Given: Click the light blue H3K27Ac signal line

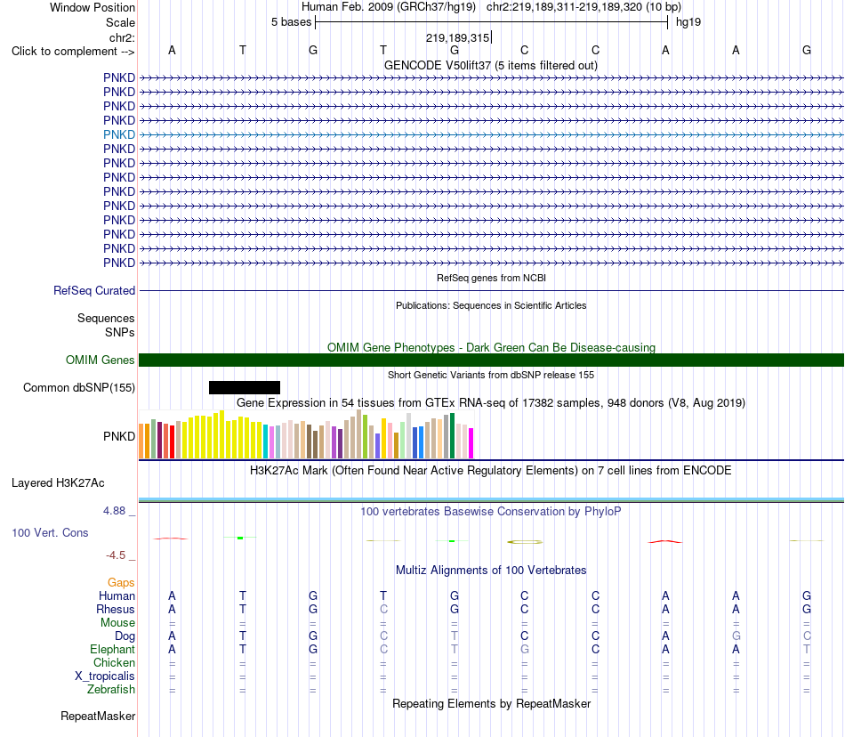Looking at the screenshot, I should (x=491, y=499).
